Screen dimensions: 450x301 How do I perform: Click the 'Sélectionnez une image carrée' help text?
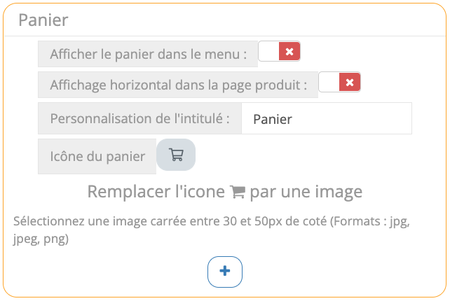pyautogui.click(x=105, y=222)
